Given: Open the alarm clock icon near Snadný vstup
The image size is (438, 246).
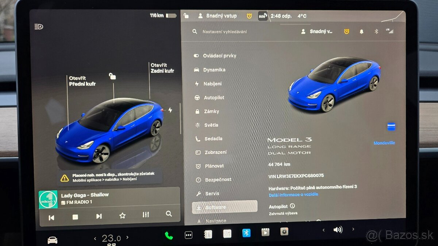Looking at the screenshot, I should (x=250, y=16).
